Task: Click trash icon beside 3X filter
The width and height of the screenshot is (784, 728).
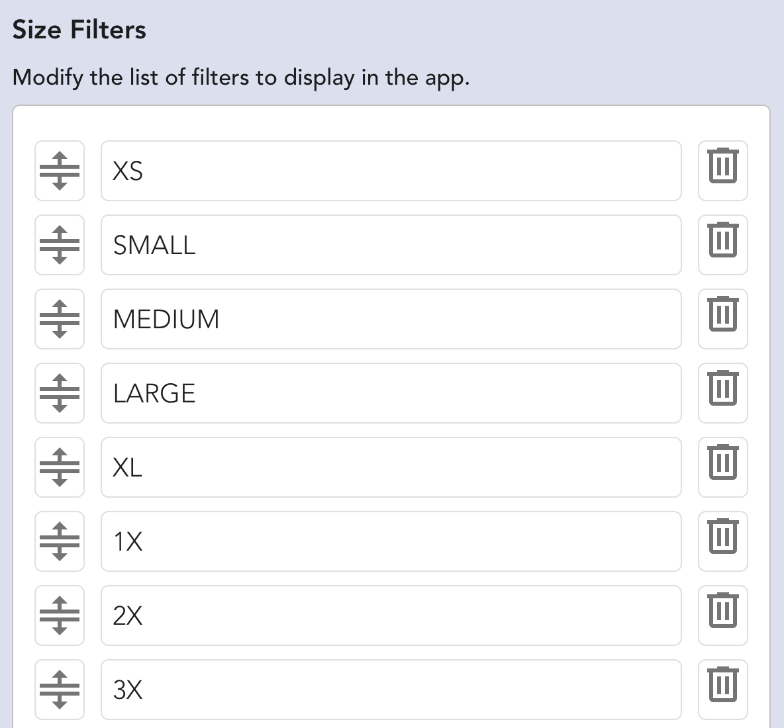Action: [722, 690]
